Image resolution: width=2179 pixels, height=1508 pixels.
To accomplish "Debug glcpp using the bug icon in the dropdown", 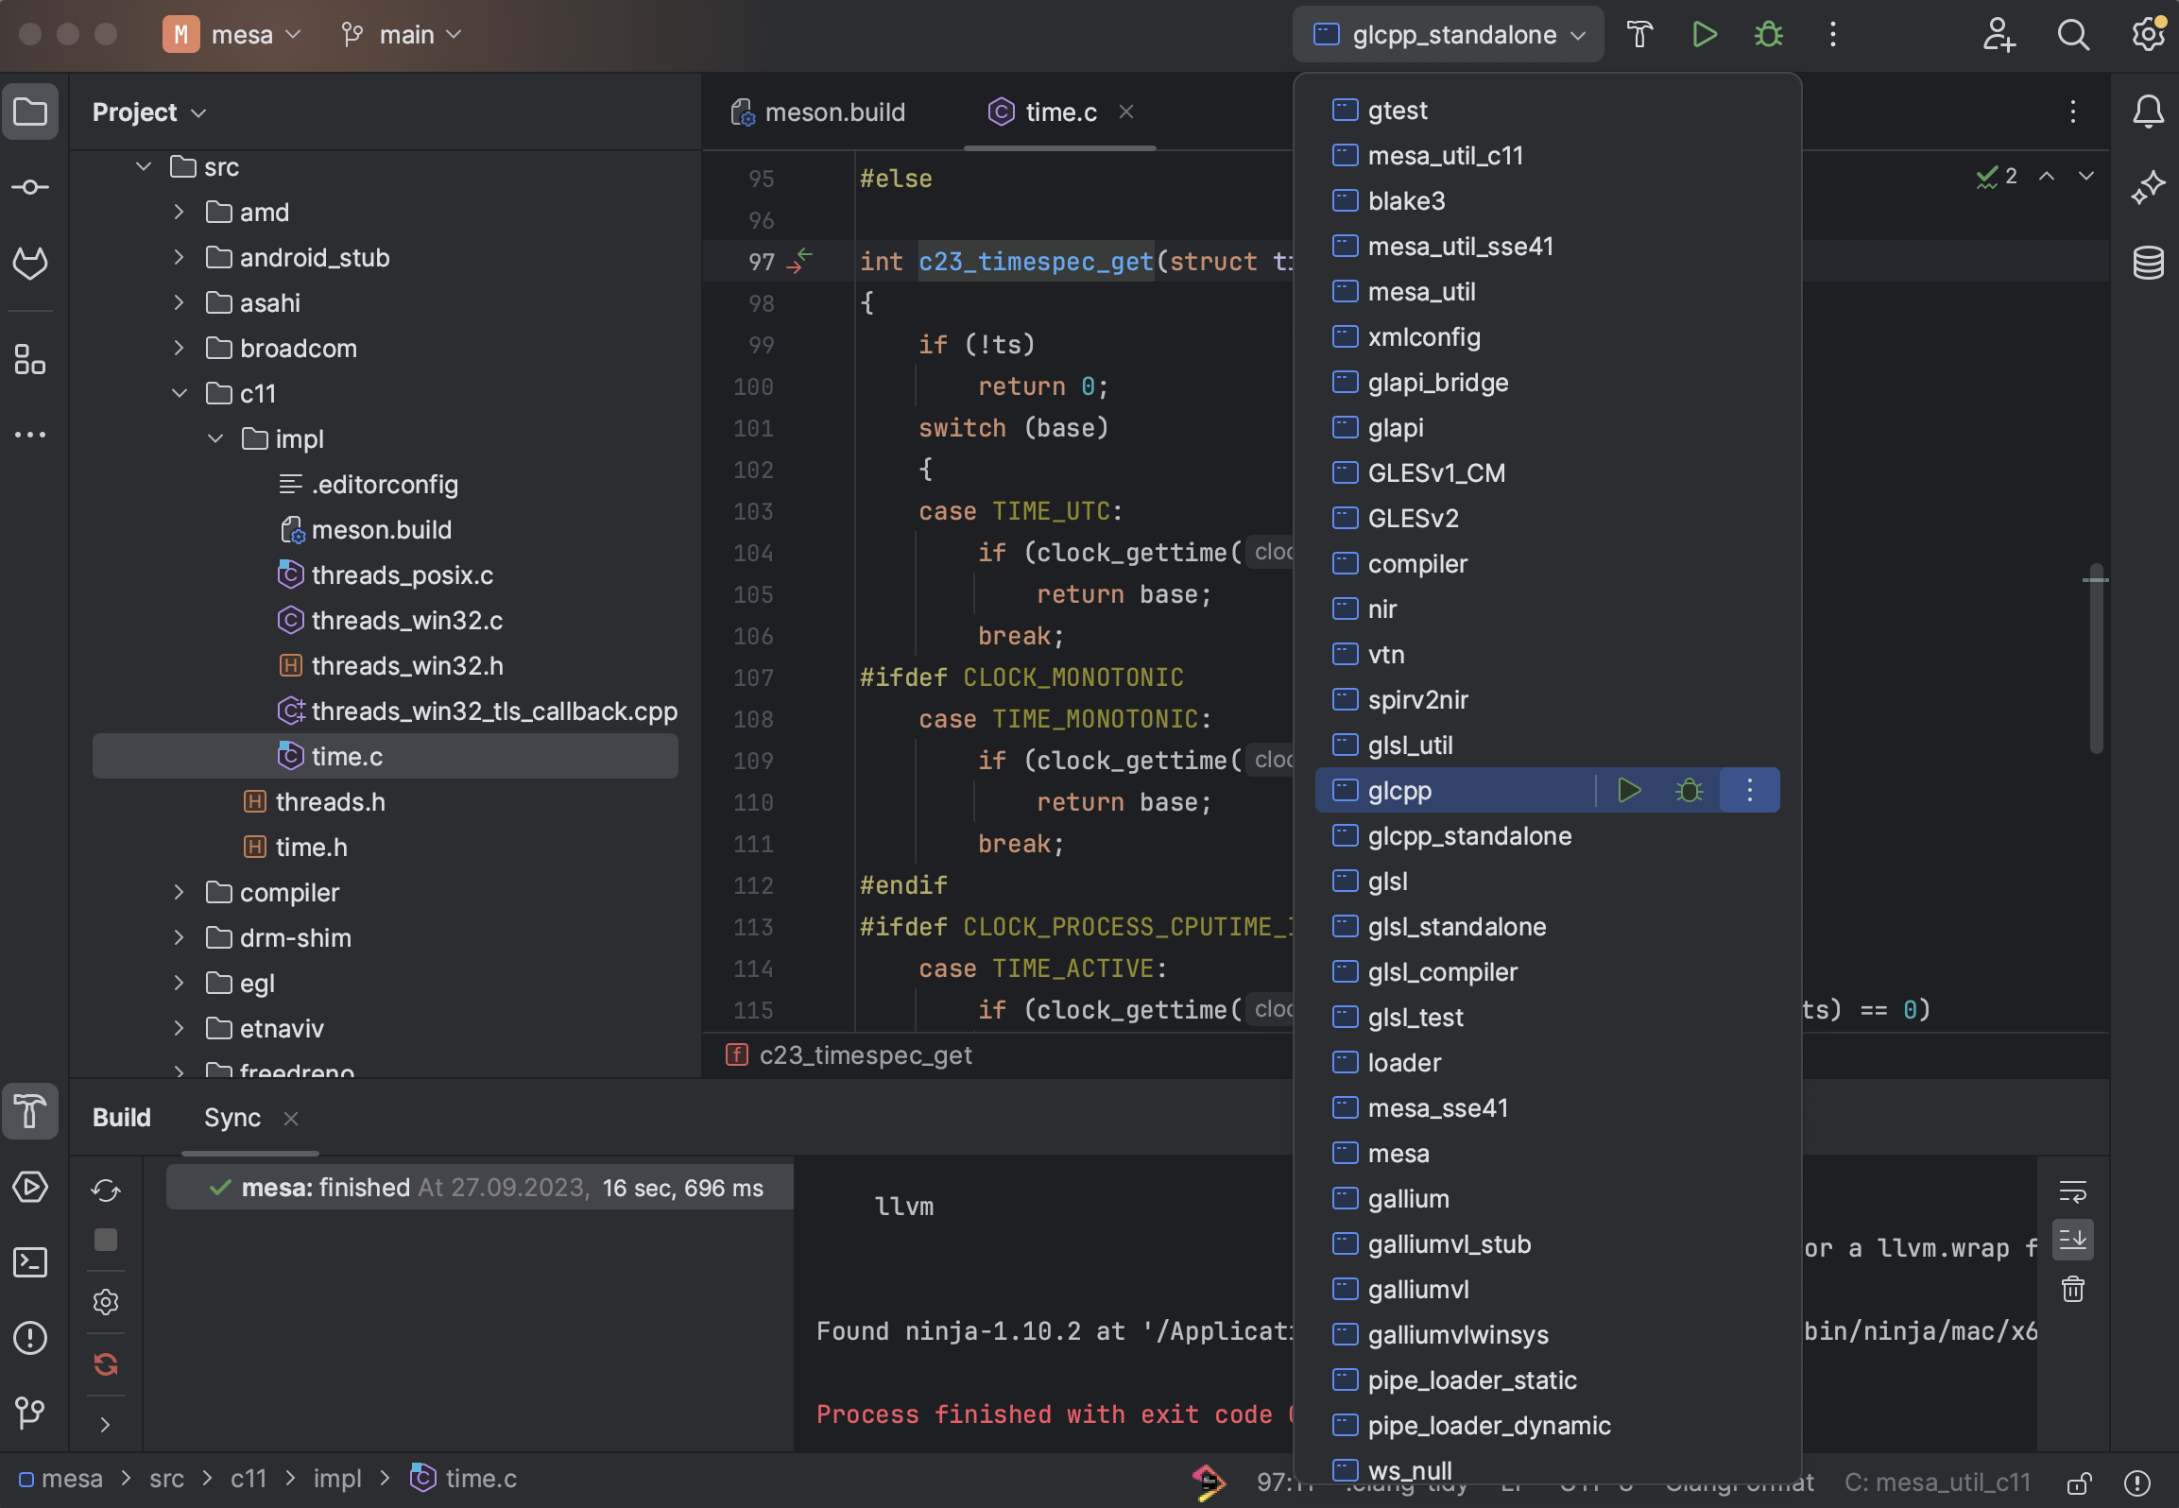I will tap(1689, 790).
